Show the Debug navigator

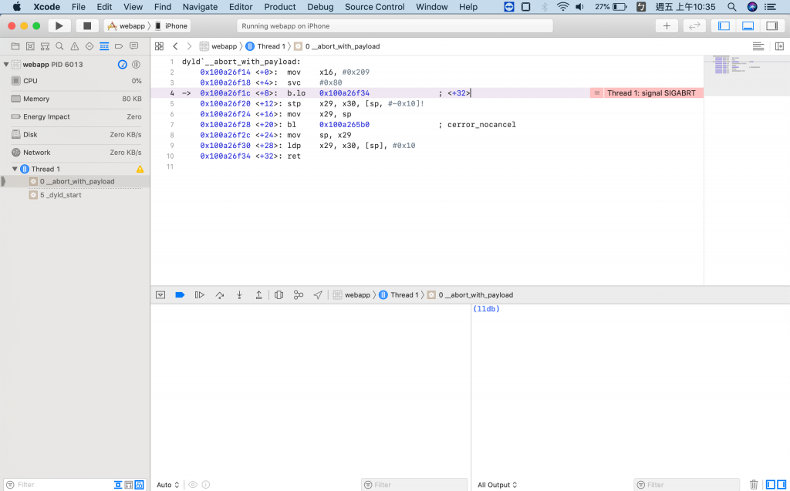(104, 46)
